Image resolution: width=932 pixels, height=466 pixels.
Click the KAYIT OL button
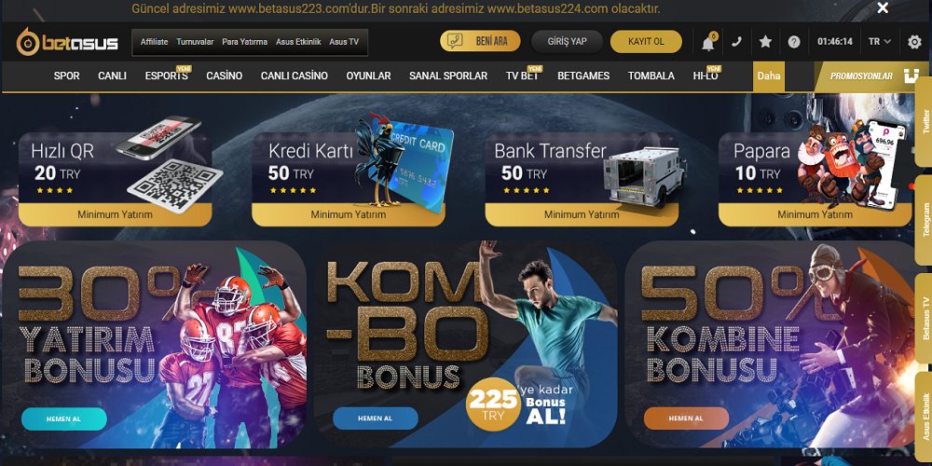[x=646, y=42]
